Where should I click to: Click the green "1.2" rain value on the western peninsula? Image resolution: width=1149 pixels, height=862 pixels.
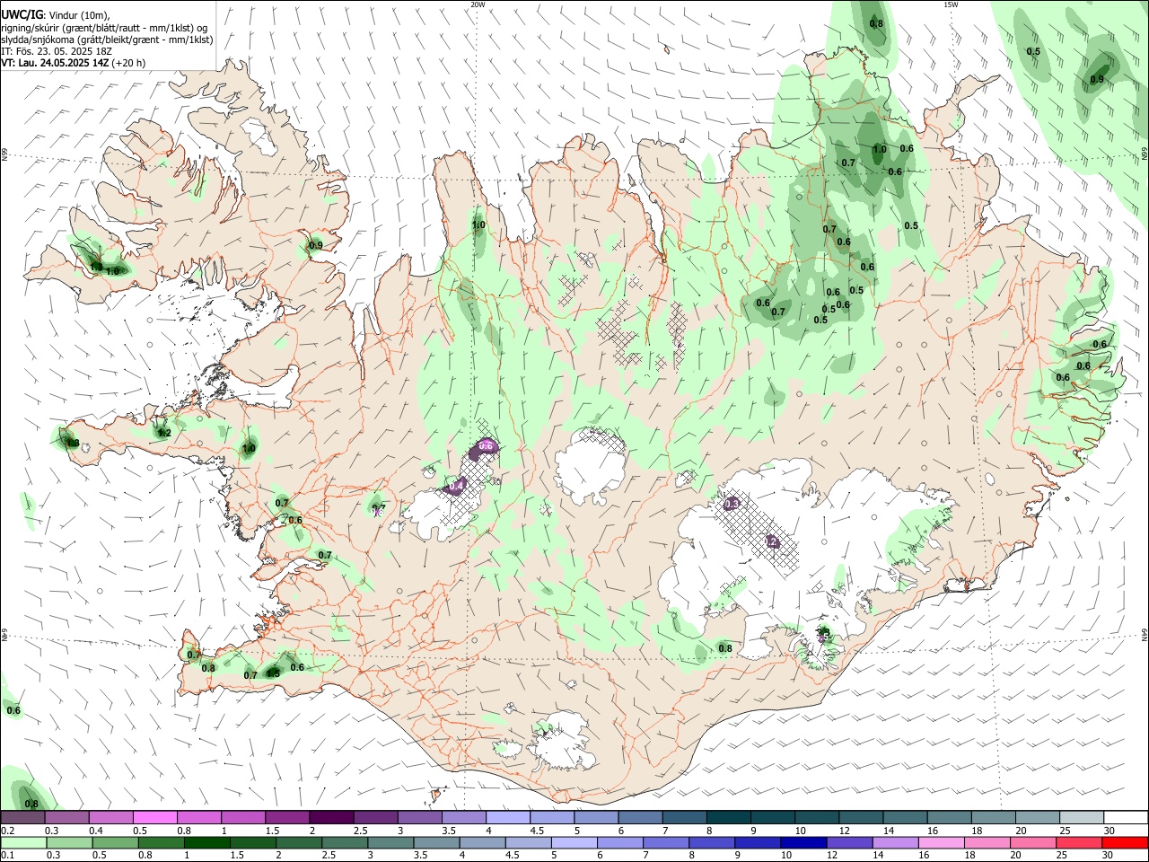pos(164,433)
